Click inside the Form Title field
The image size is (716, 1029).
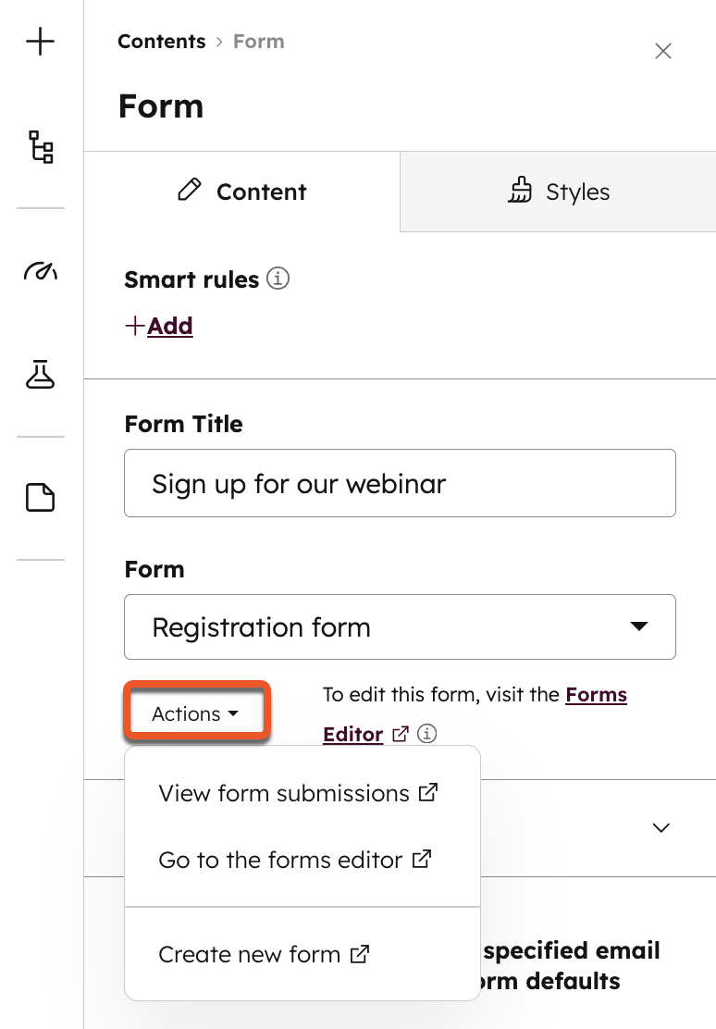[x=400, y=482]
